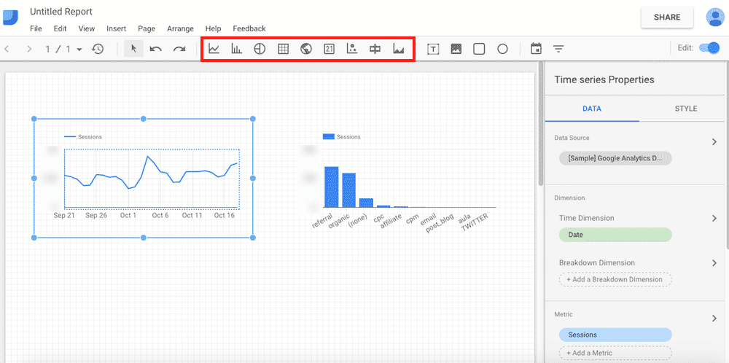Toggle the Edit mode switch
The image size is (729, 363).
point(708,48)
